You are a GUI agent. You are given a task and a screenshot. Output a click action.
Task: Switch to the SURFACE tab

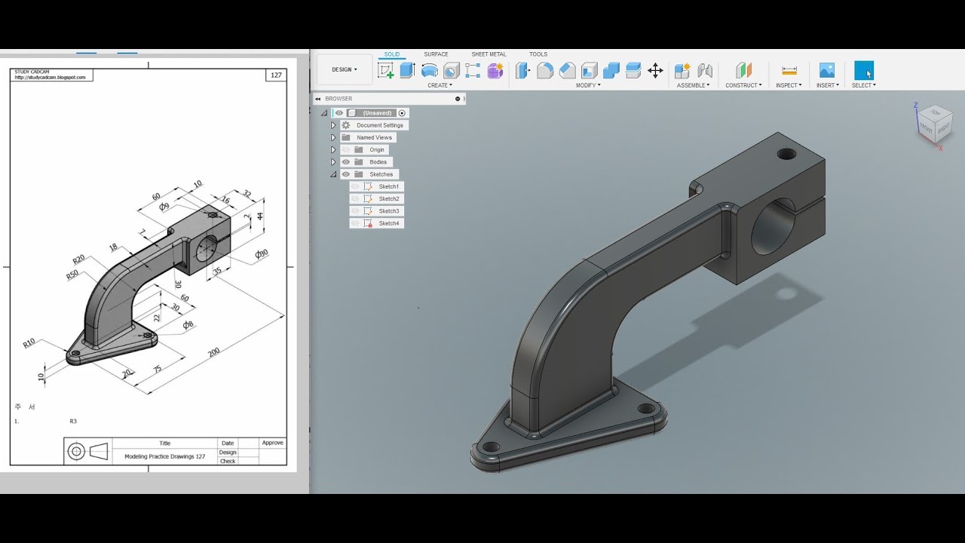(x=436, y=54)
